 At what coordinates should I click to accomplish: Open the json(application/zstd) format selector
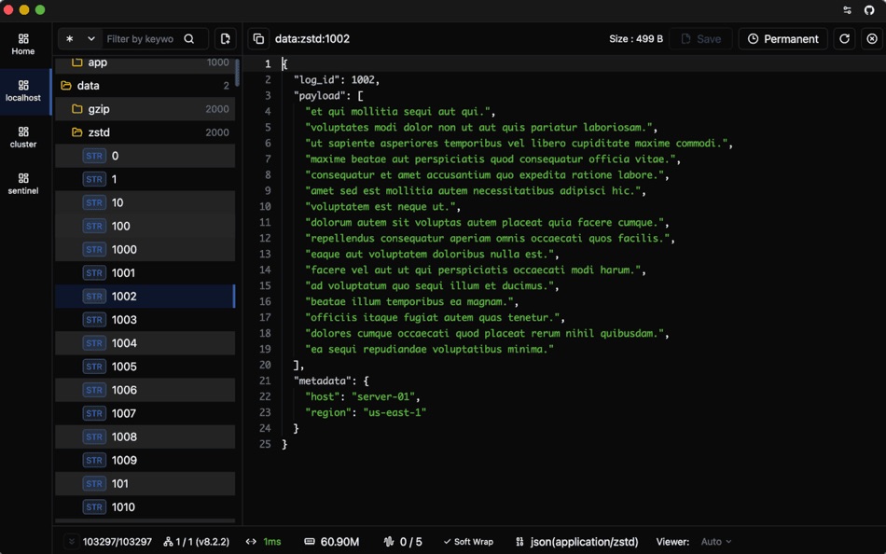pyautogui.click(x=576, y=542)
